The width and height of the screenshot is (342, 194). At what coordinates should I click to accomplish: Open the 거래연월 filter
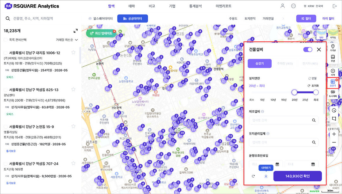(x=268, y=19)
